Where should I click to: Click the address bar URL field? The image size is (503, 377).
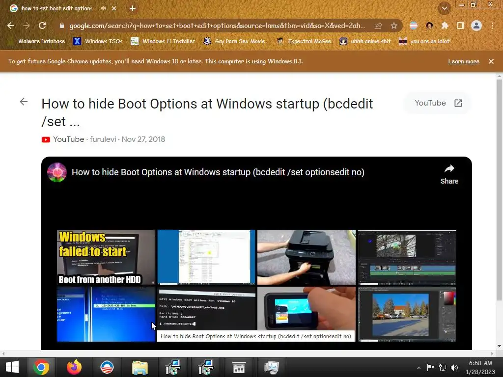217,26
